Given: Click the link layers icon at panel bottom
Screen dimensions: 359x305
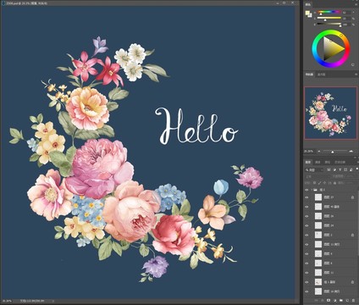Looking at the screenshot, I should tap(317, 301).
